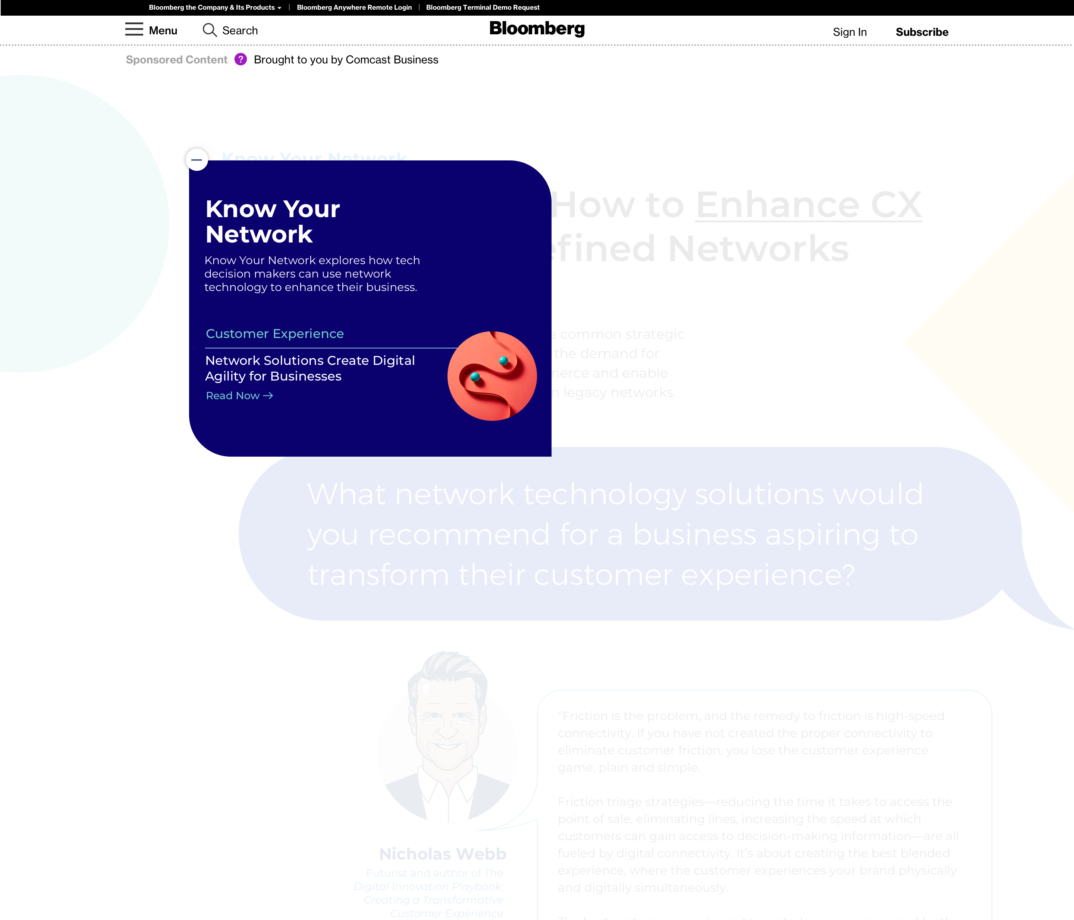Open the hamburger Menu icon
Screen dimensions: 1074x920
134,29
